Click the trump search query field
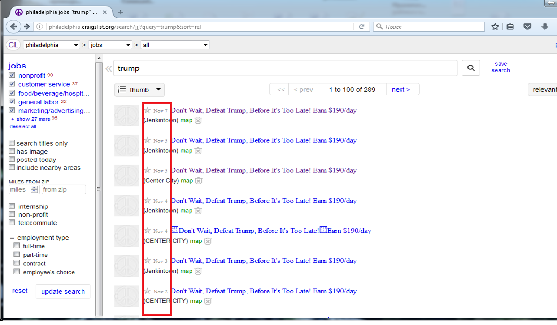Viewport: 557px width, 325px height. [285, 69]
